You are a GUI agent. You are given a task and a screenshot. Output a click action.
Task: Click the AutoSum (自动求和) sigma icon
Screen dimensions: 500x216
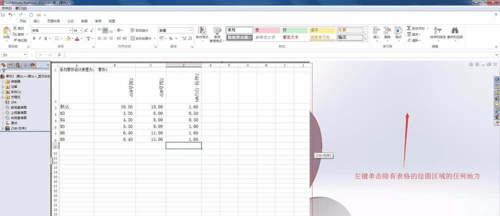[409, 28]
